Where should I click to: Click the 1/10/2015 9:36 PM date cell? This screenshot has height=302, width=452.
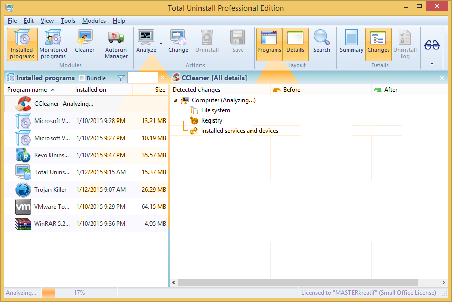click(101, 224)
